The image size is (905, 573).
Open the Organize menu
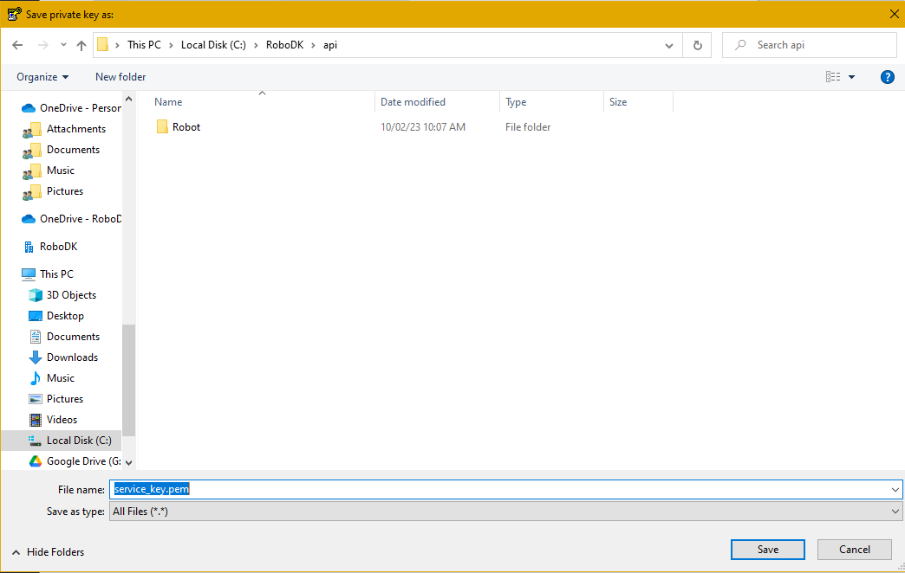coord(42,77)
